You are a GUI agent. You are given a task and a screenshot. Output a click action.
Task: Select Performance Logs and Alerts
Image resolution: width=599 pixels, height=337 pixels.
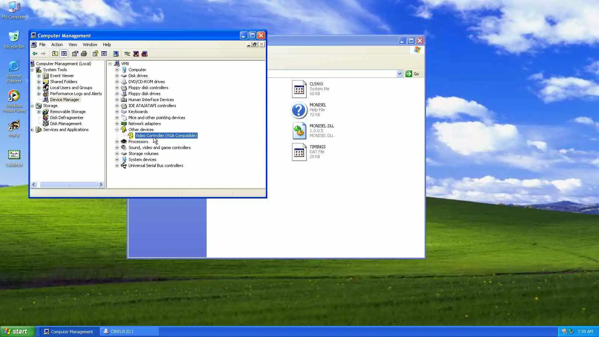(x=76, y=94)
